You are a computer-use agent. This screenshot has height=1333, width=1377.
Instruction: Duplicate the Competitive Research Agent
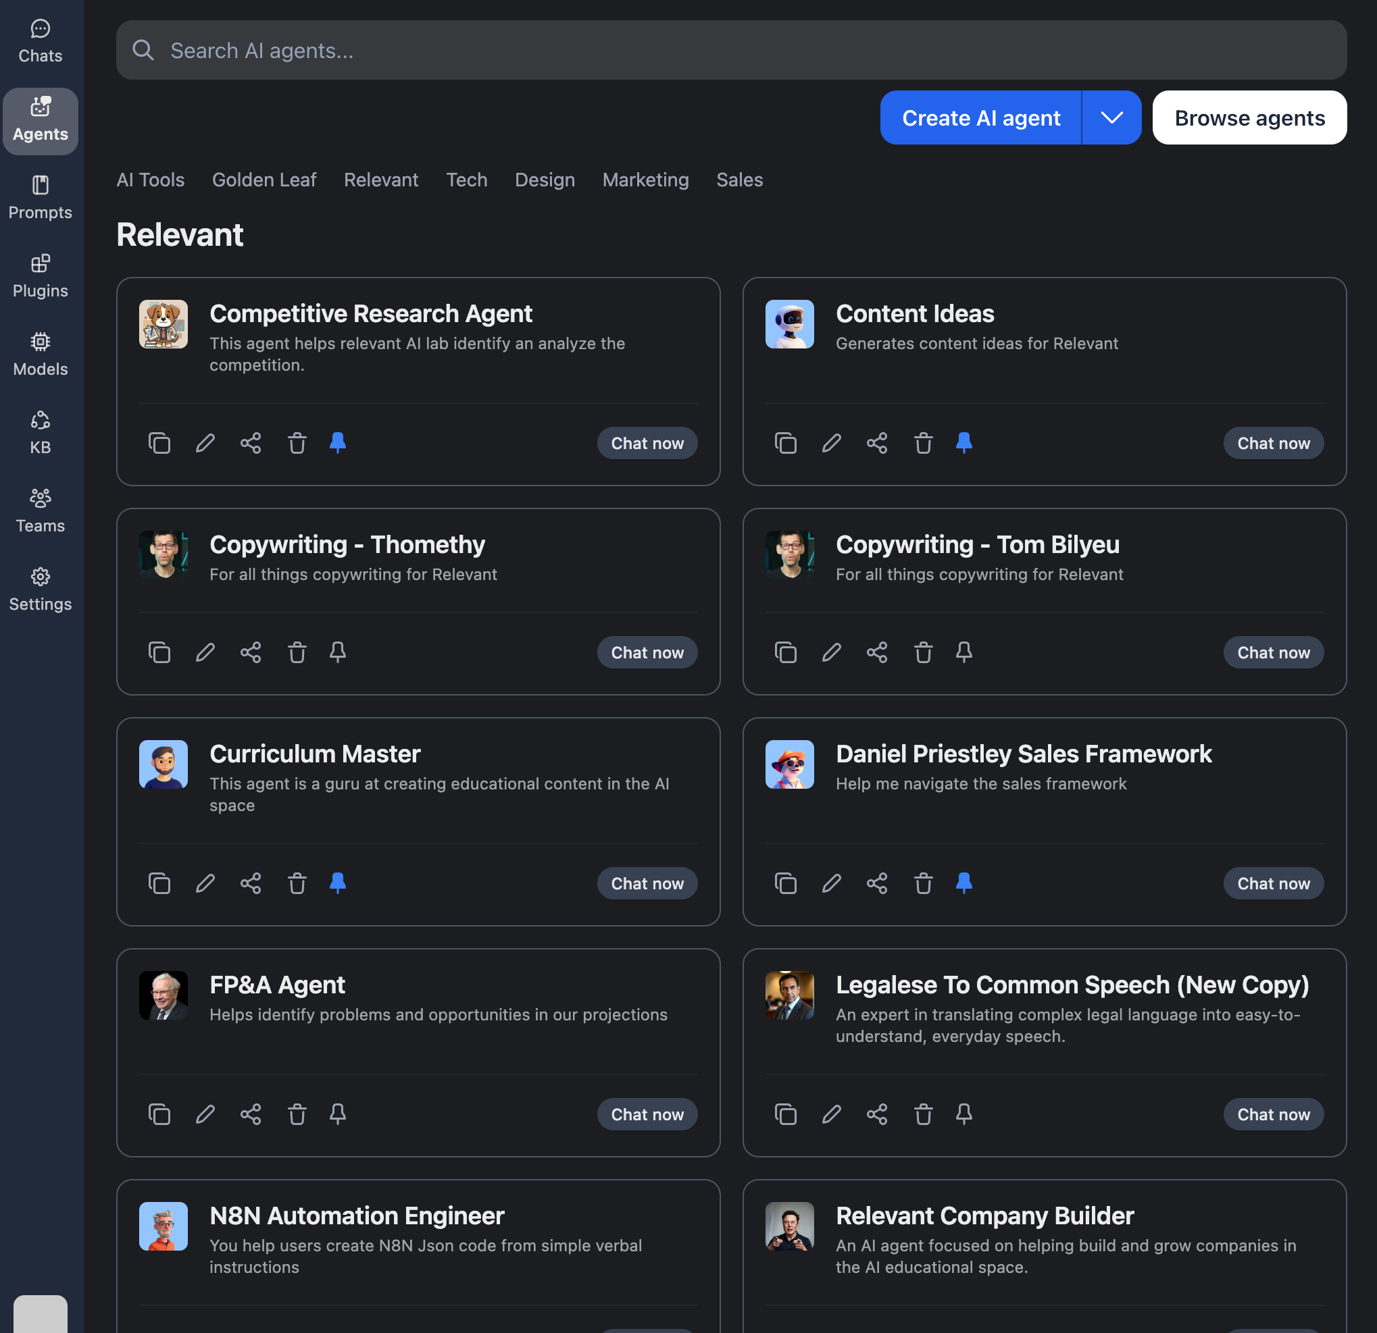[159, 443]
